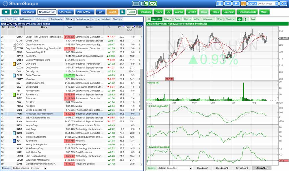Toggle Log scale on the chart
This screenshot has height=171, width=289.
click(x=253, y=19)
